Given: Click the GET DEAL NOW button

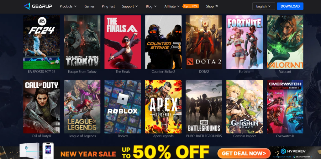Looking at the screenshot, I should [244, 153].
